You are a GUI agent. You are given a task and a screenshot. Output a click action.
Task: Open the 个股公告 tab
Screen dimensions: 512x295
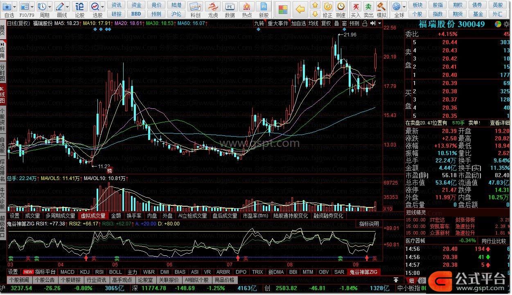[x=45, y=280]
